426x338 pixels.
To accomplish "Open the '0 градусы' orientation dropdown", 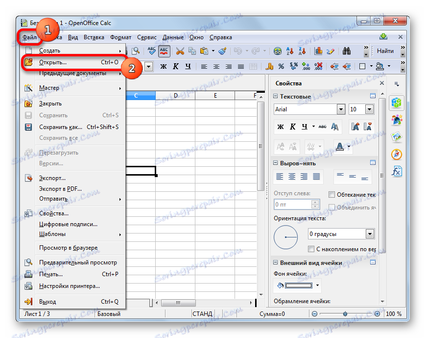I will click(x=370, y=234).
